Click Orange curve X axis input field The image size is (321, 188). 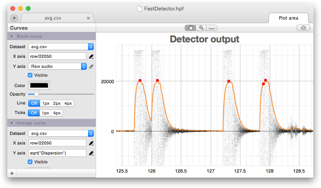[57, 143]
